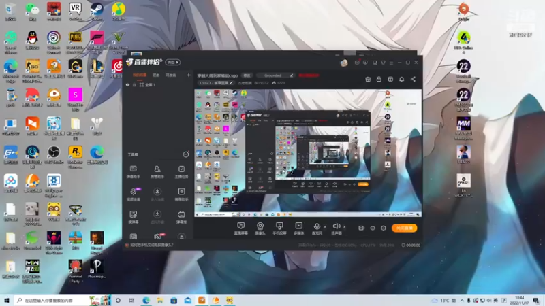Image resolution: width=545 pixels, height=306 pixels.
Task: Open the calendar-style icon beside the bell
Action: click(390, 79)
